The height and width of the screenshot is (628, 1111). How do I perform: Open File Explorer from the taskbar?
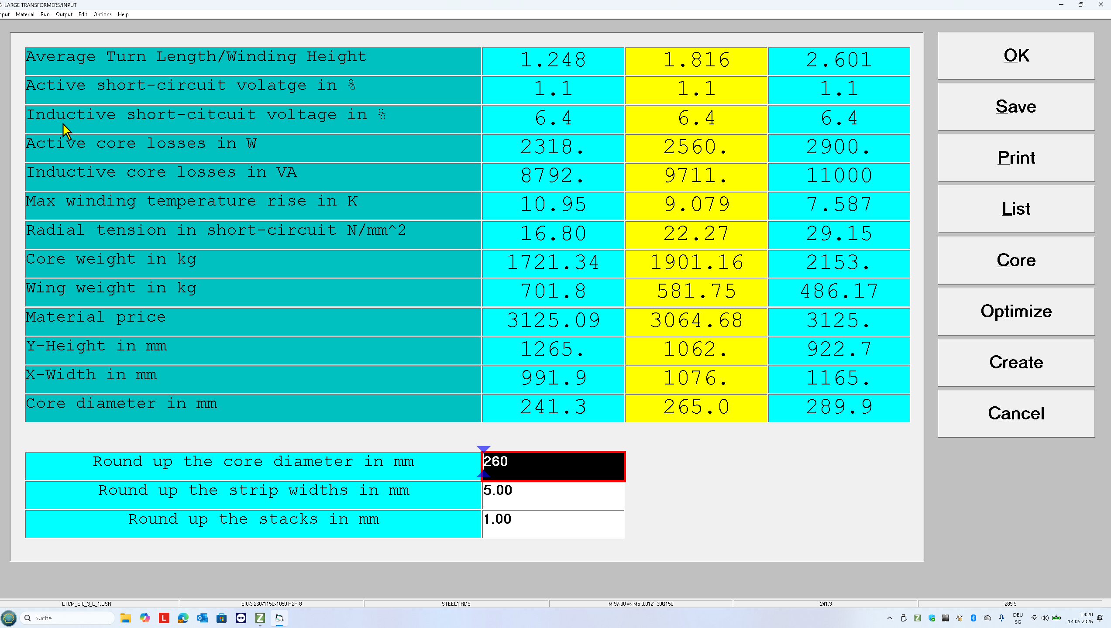(126, 618)
